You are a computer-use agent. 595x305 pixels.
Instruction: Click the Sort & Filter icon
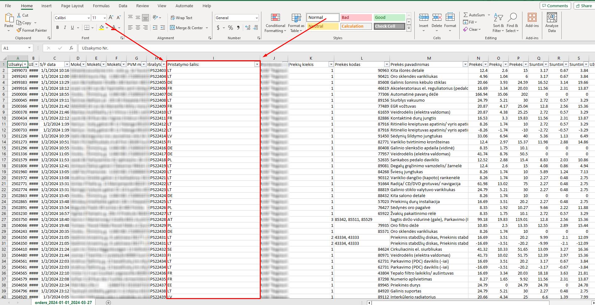click(498, 22)
